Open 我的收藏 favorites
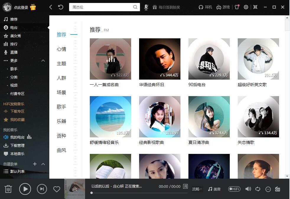The width and height of the screenshot is (290, 199). point(17,120)
